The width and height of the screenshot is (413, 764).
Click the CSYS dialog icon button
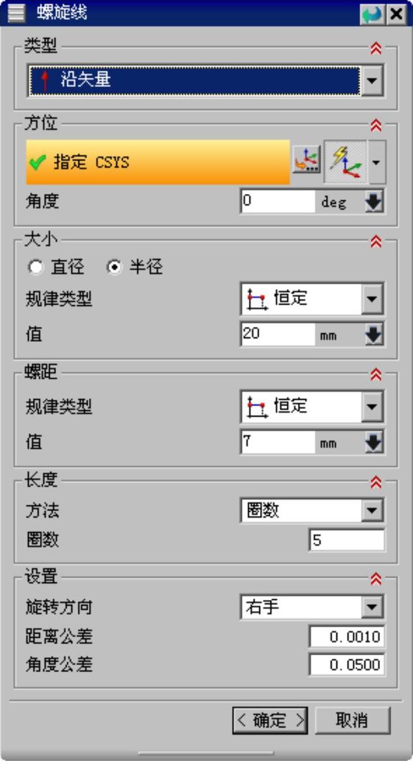pyautogui.click(x=306, y=162)
